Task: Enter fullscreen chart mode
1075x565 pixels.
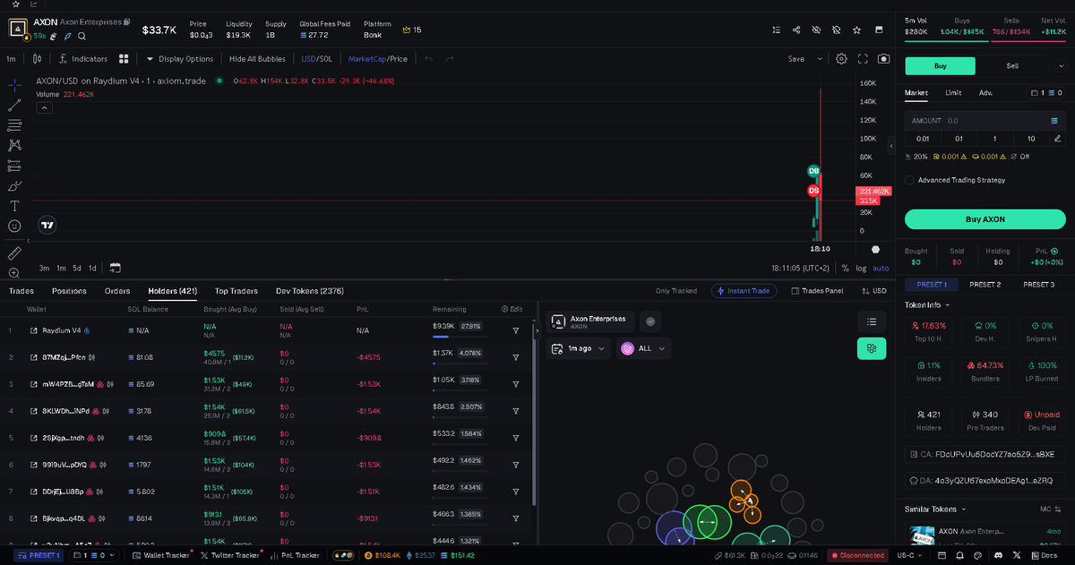Action: (x=863, y=59)
